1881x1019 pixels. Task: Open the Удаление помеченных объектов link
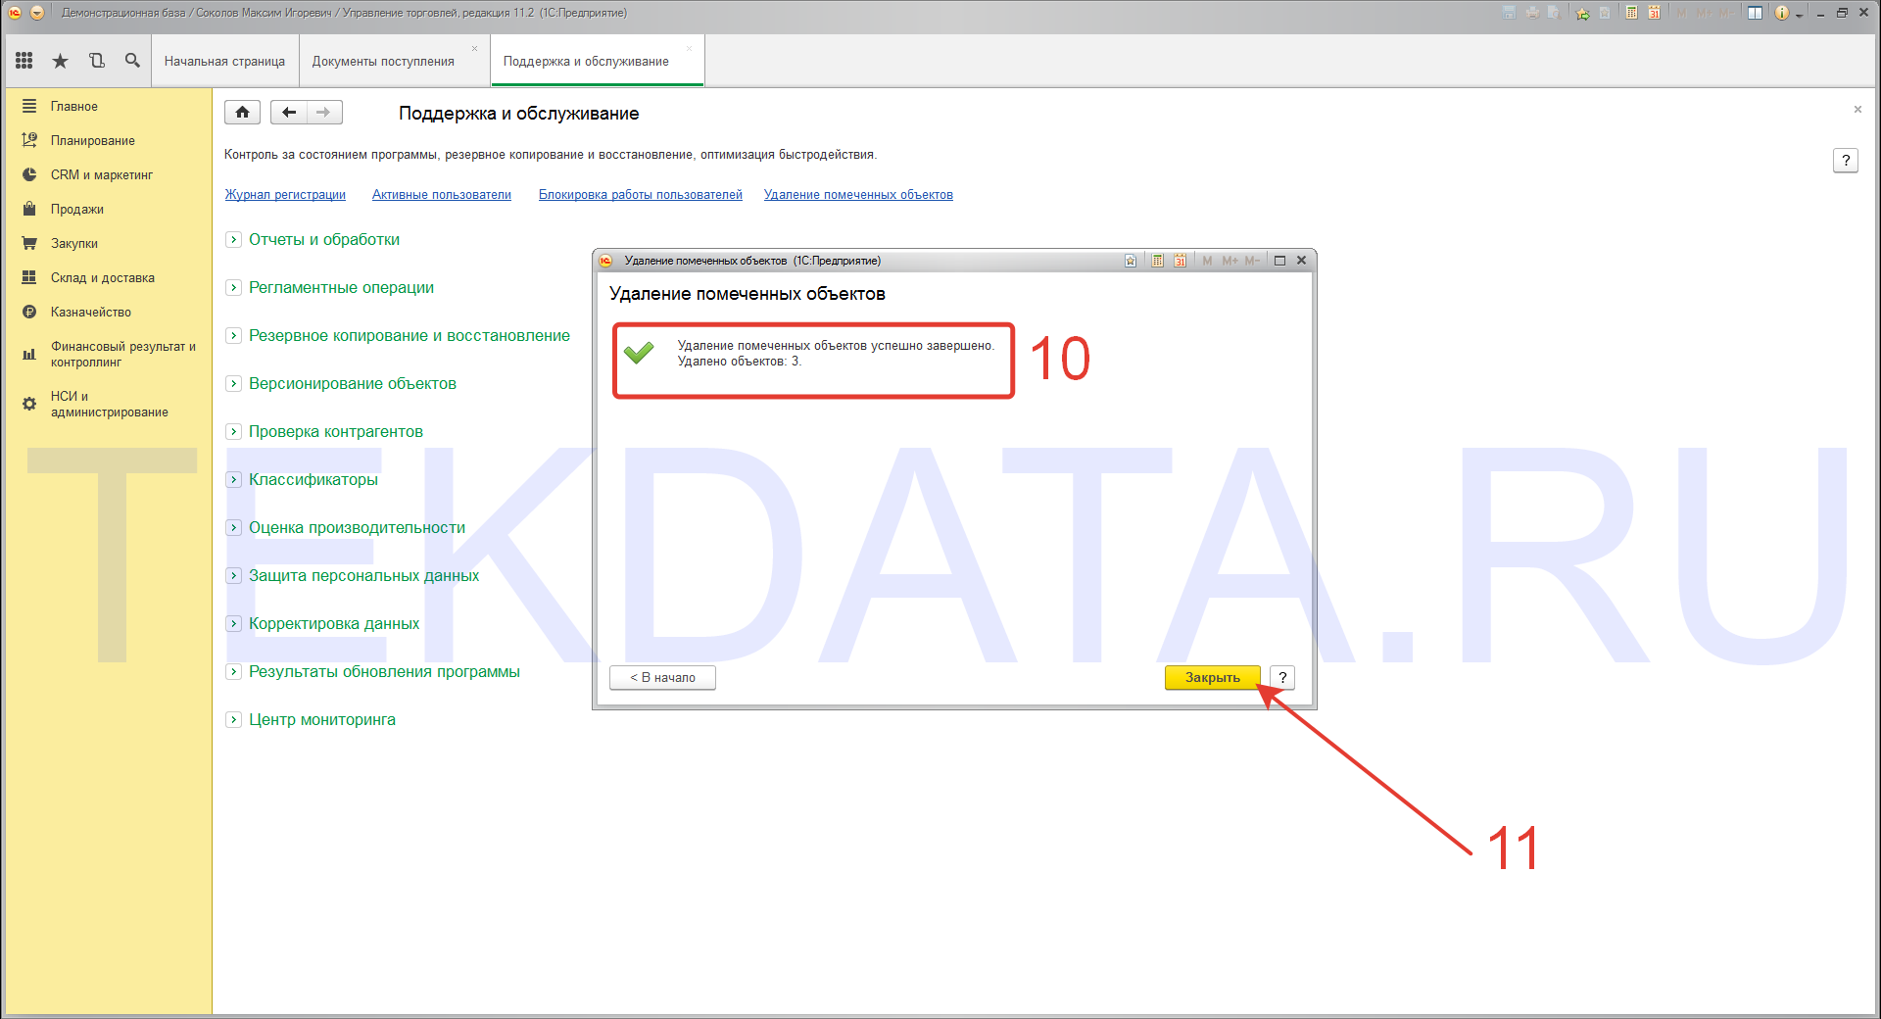pyautogui.click(x=858, y=194)
